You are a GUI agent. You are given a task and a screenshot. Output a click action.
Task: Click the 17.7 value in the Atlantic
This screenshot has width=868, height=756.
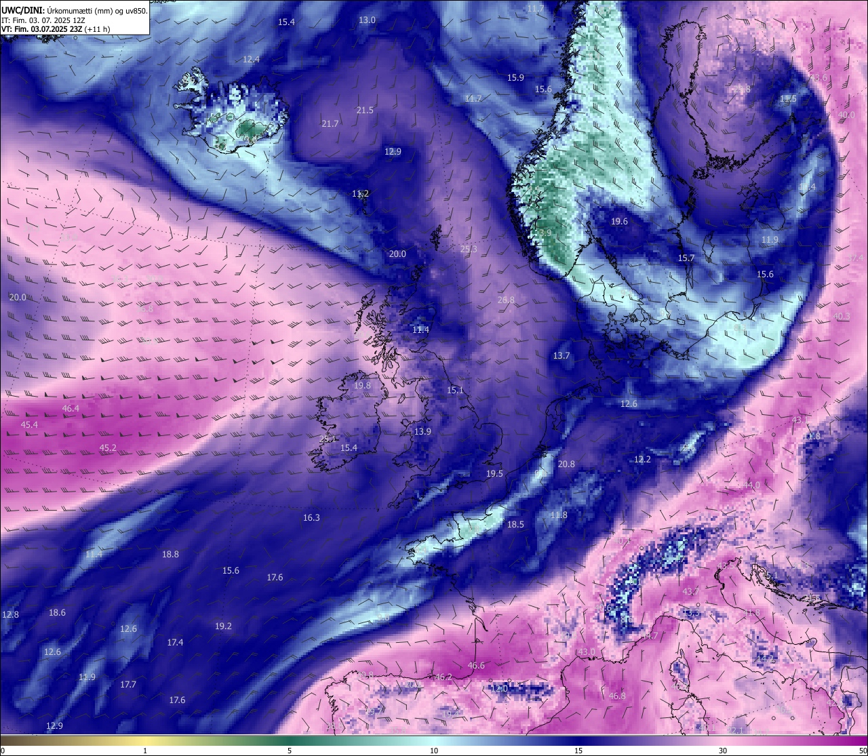[128, 685]
